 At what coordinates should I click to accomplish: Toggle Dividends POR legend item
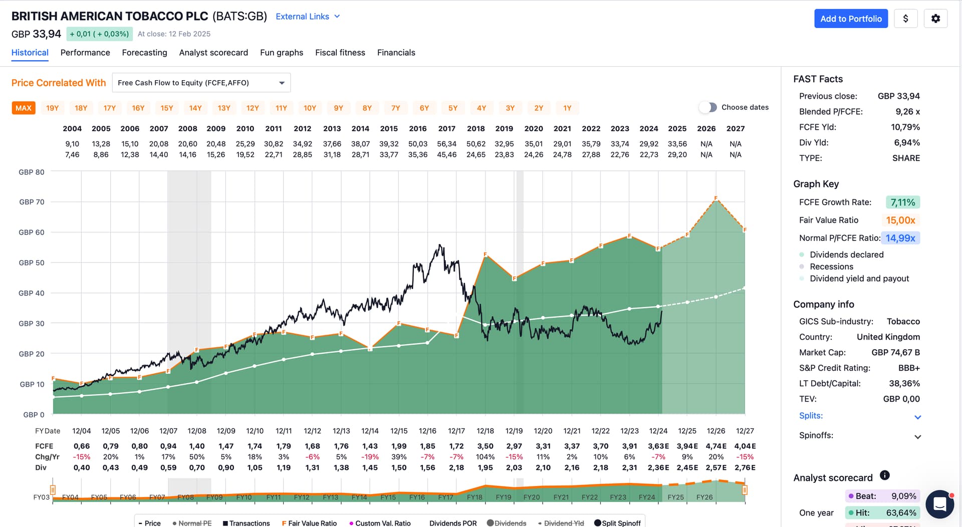[453, 523]
